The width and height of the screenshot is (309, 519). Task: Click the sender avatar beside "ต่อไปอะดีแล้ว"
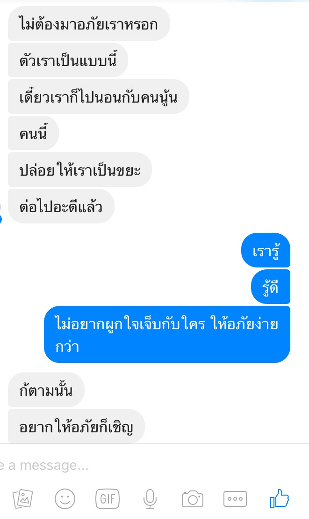(0, 212)
